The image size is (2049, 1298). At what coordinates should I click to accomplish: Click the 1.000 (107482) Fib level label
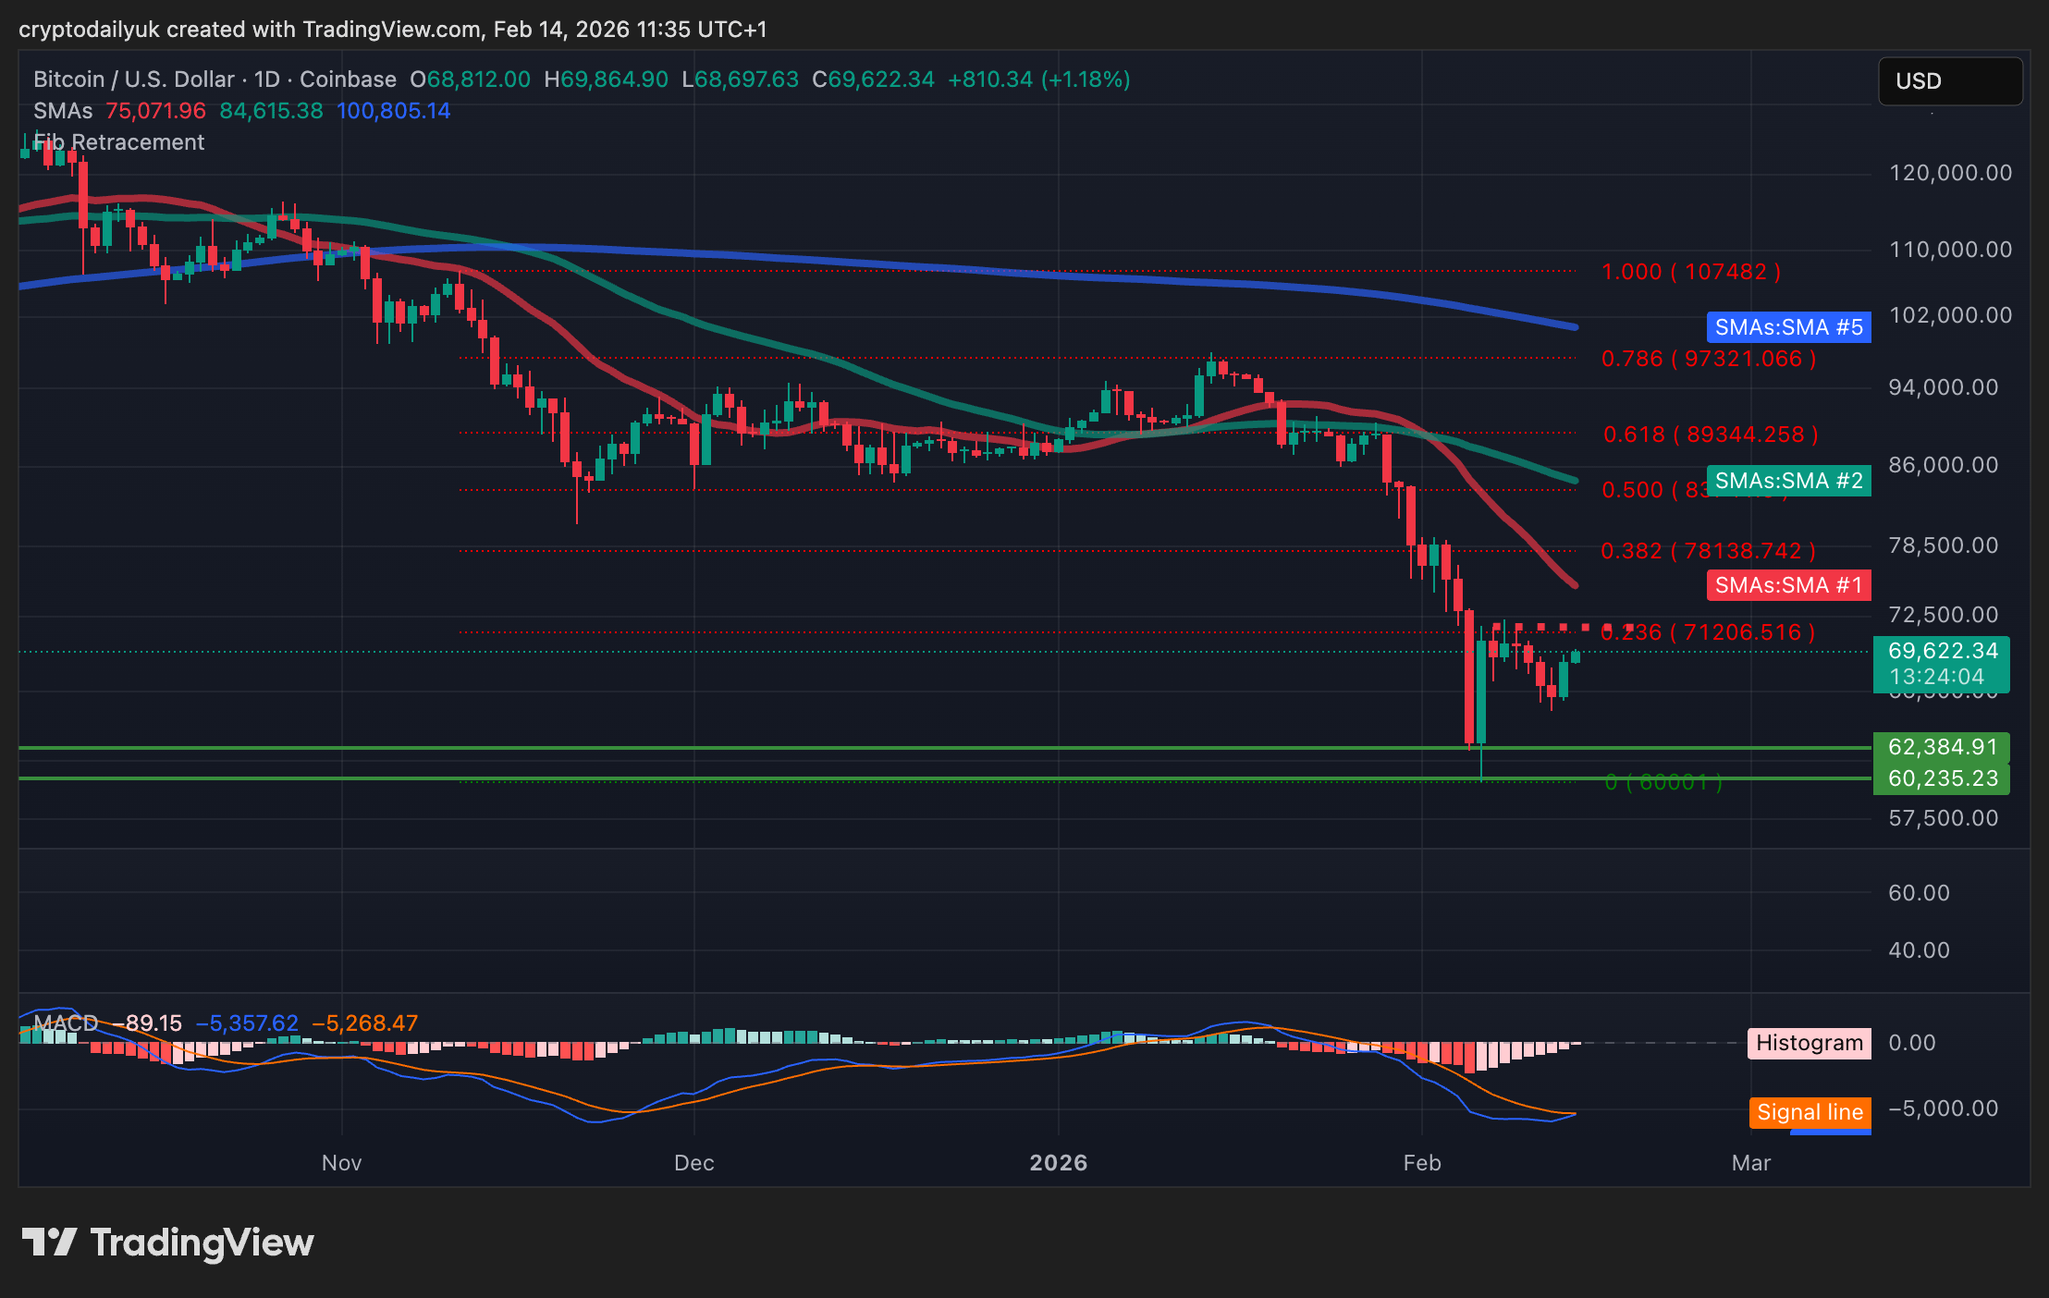pos(1690,272)
